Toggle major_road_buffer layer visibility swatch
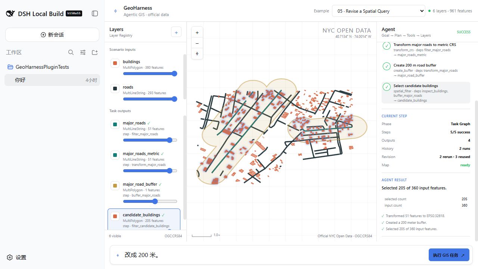 (x=115, y=186)
